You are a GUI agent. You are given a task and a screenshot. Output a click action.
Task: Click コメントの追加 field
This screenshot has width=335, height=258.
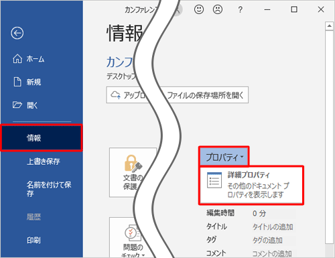(272, 253)
